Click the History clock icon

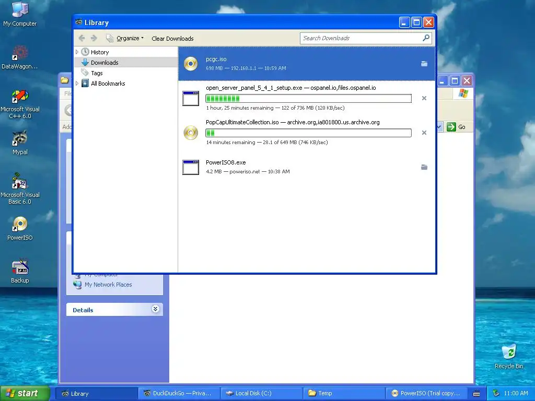click(85, 52)
